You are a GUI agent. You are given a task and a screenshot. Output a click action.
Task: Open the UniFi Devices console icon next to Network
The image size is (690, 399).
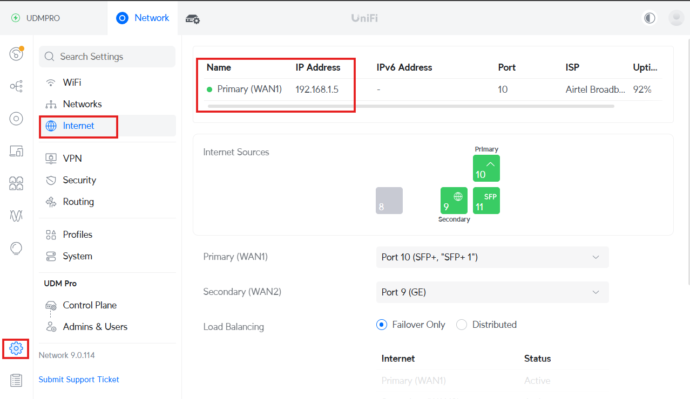(193, 19)
